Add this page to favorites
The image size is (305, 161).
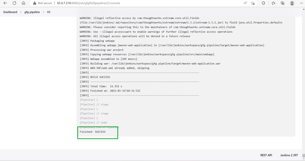pyautogui.click(x=253, y=3)
